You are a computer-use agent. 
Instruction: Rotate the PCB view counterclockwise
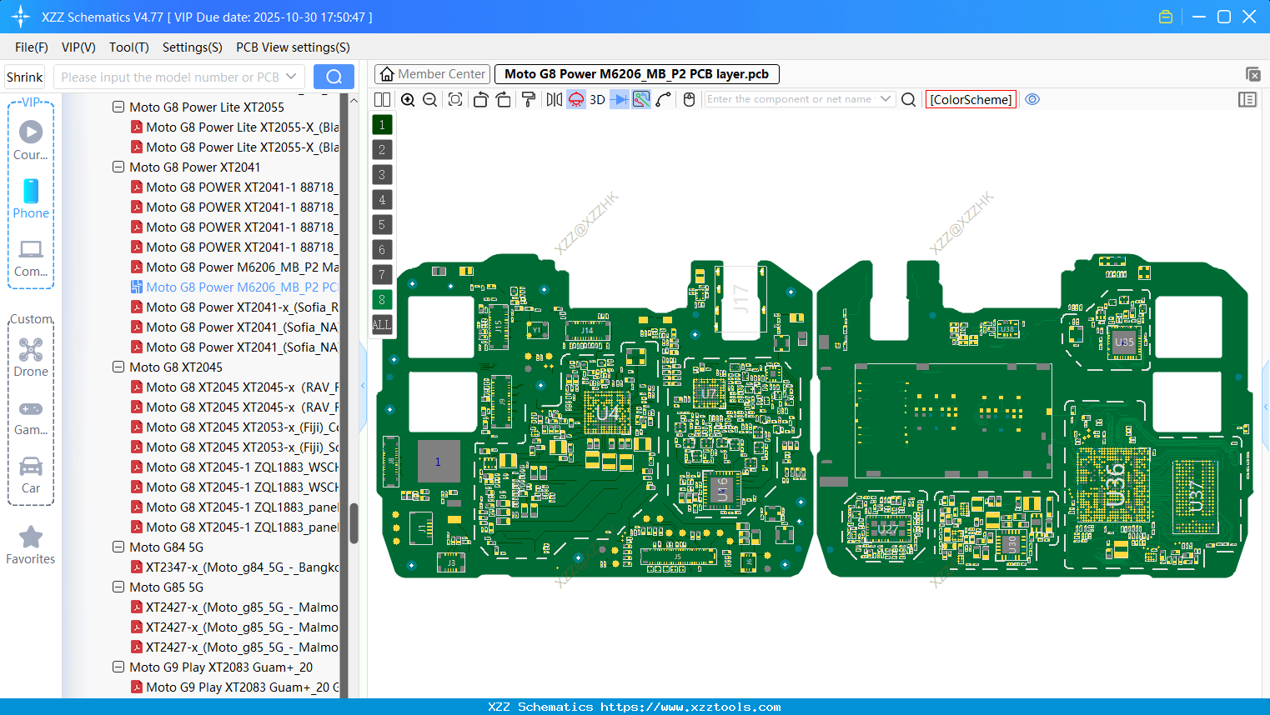480,99
